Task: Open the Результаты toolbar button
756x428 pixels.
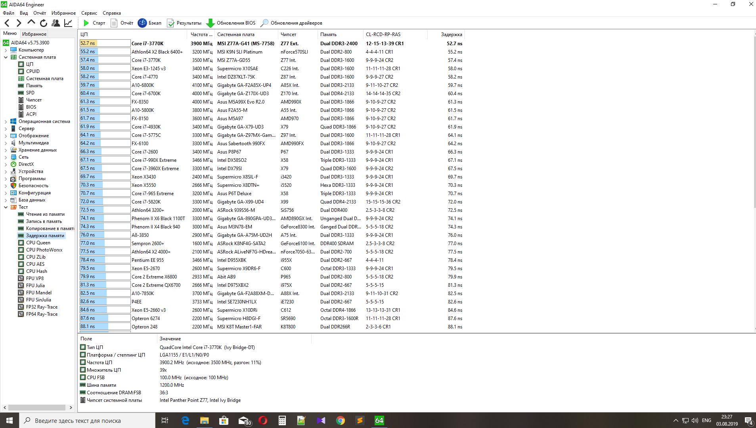Action: coord(184,23)
